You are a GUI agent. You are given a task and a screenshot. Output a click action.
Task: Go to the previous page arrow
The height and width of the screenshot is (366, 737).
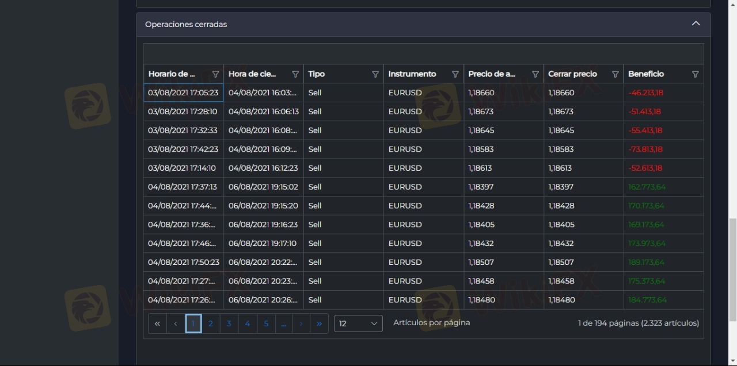pyautogui.click(x=176, y=323)
